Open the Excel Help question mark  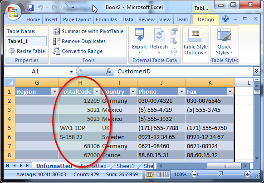(x=225, y=19)
